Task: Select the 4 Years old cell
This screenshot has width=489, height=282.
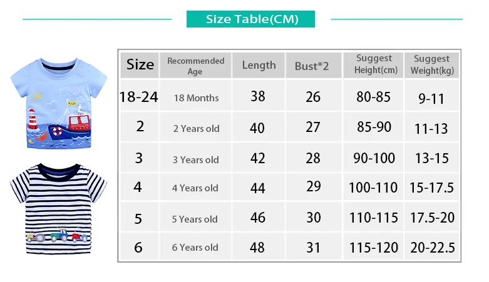Action: coord(195,187)
